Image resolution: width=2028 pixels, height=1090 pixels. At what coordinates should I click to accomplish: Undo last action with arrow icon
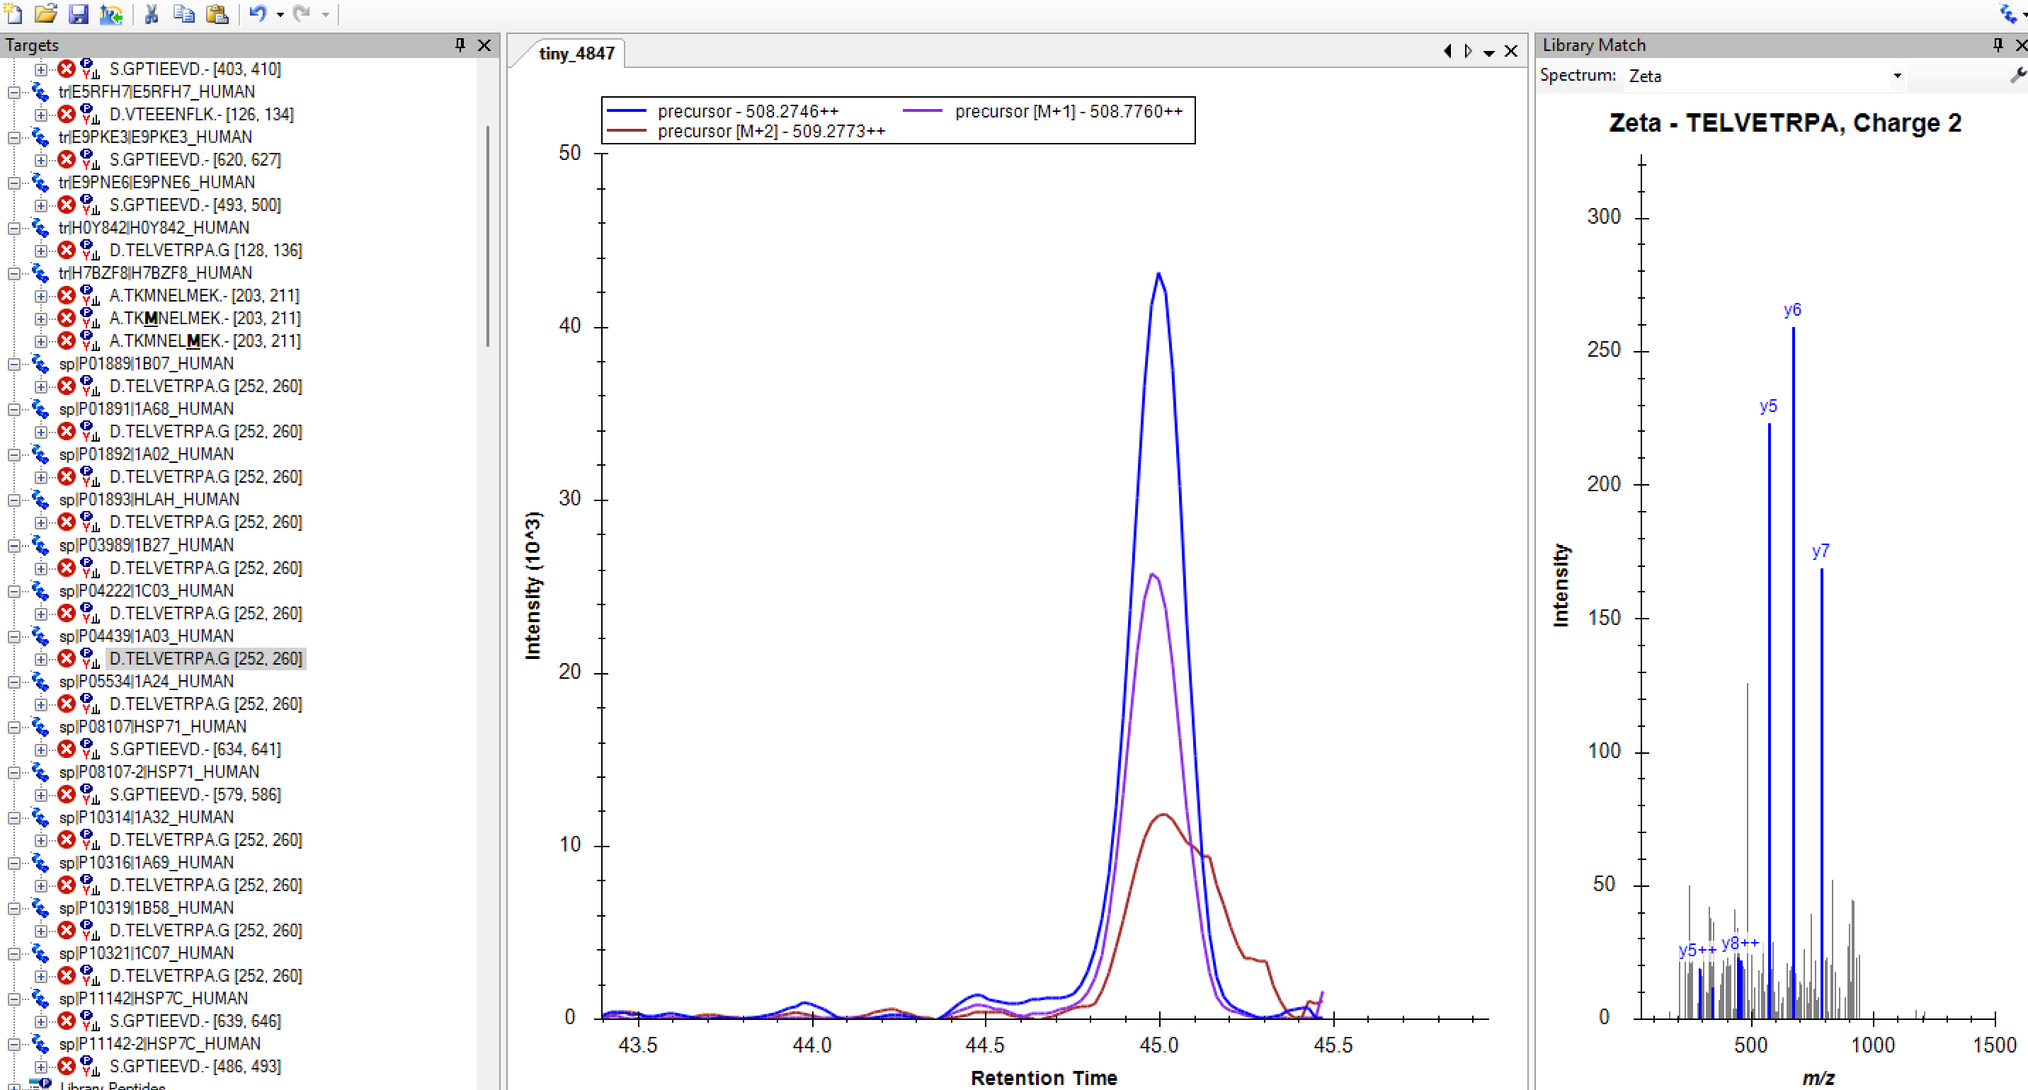pyautogui.click(x=258, y=13)
